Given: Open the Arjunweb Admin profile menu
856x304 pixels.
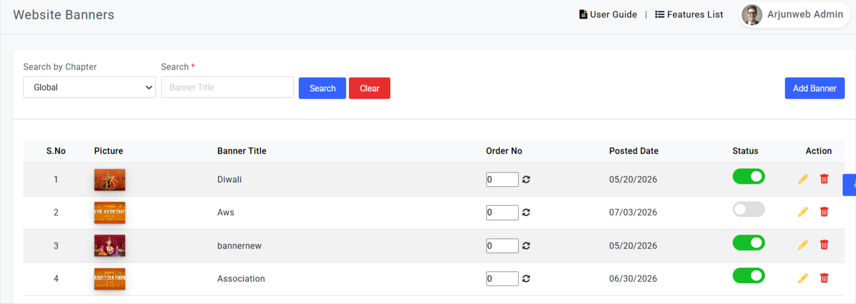Looking at the screenshot, I should point(794,15).
